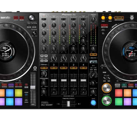Set loop OUT point on right deck
The image size is (137, 119).
[x=110, y=18]
